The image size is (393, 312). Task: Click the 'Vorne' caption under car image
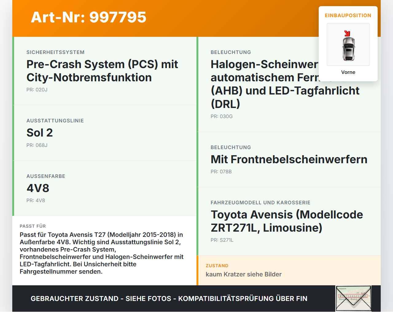[x=348, y=72]
